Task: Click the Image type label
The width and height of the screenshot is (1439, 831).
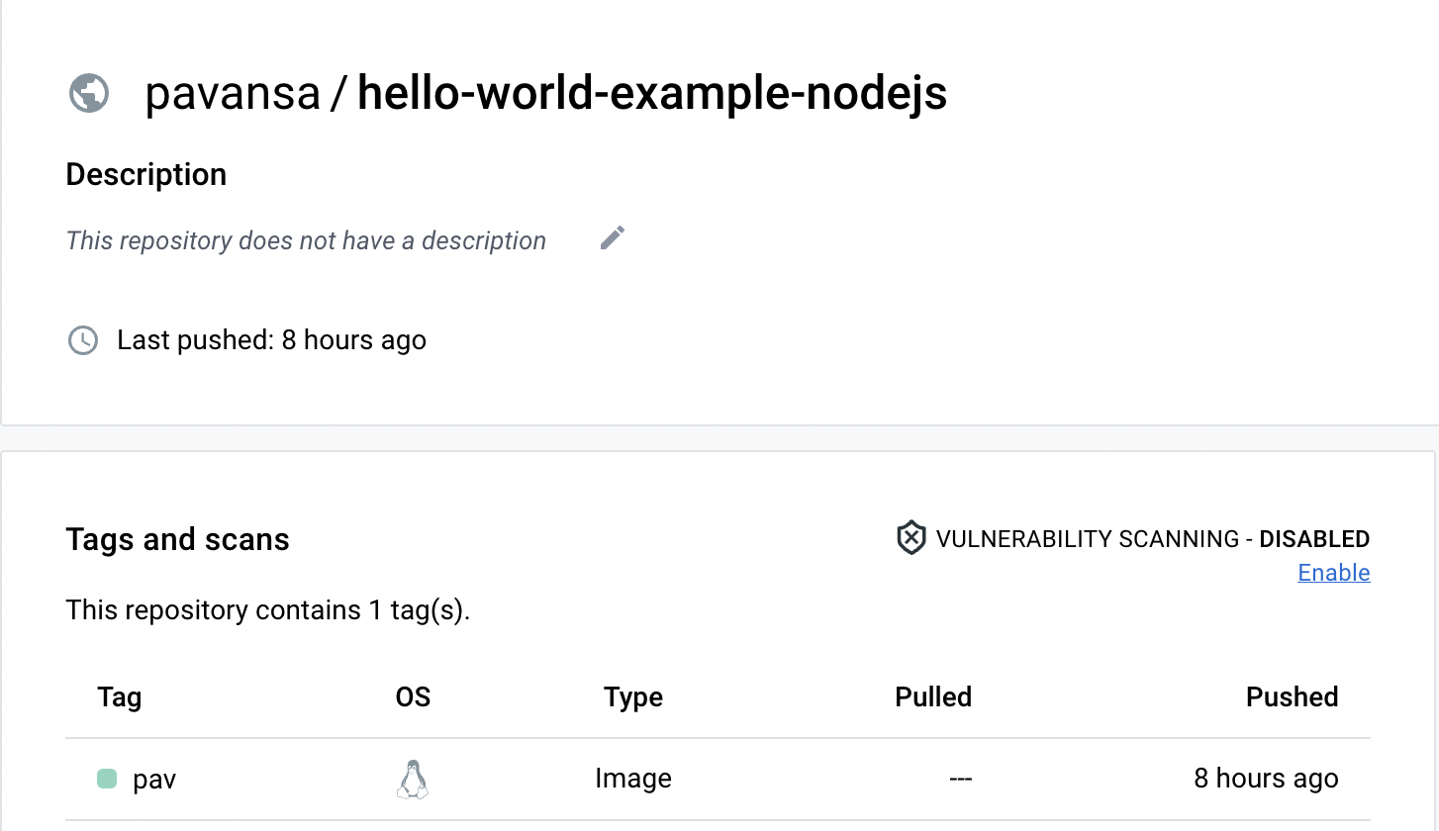Action: (x=632, y=779)
